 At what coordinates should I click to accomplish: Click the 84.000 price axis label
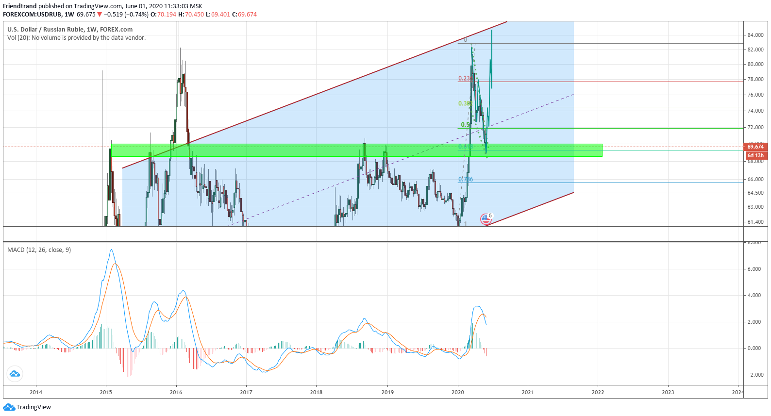[755, 35]
